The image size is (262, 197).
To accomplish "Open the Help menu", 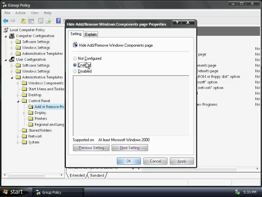I will pos(47,13).
